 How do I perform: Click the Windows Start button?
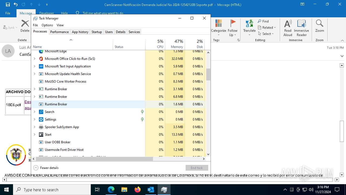[x=6, y=190]
